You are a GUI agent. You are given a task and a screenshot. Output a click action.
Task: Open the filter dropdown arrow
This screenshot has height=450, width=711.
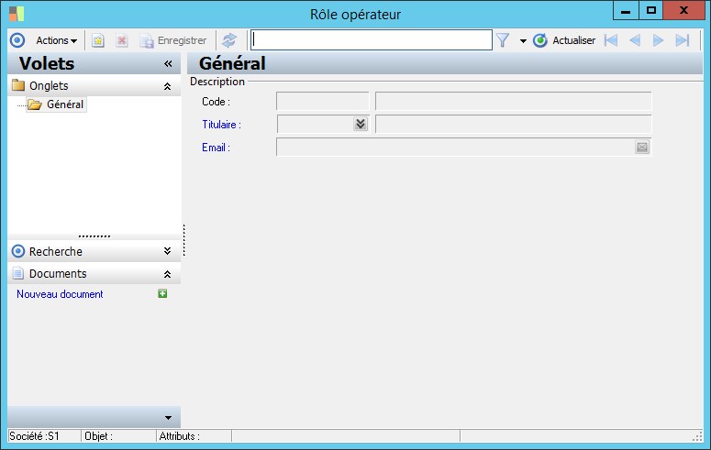(x=523, y=41)
